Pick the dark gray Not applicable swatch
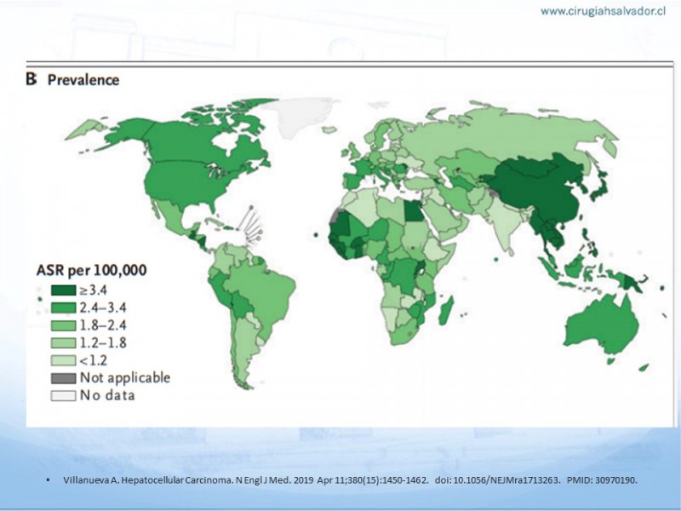Viewport: 681px width, 511px height. coord(63,378)
